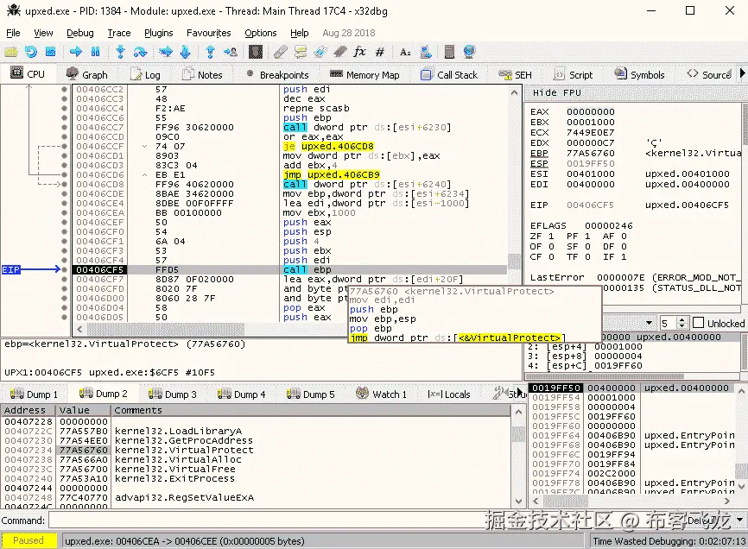
Task: Switch to the Locals tab
Action: 449,394
